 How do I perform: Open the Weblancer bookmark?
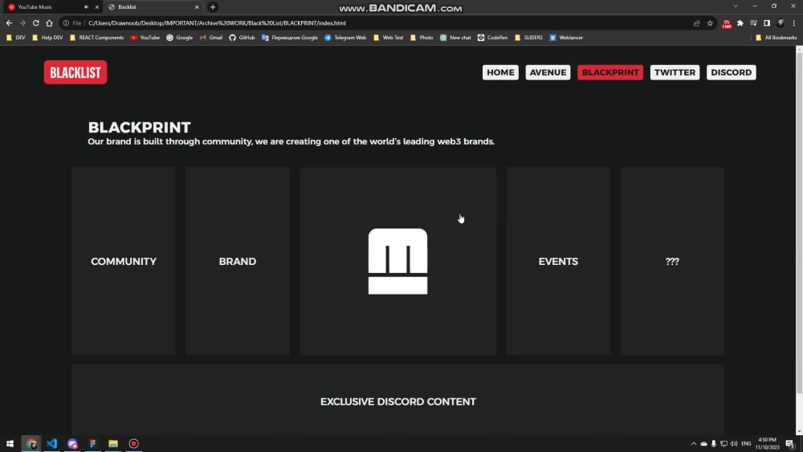[x=566, y=38]
